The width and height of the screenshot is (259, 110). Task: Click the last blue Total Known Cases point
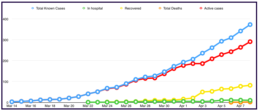pyautogui.click(x=250, y=25)
